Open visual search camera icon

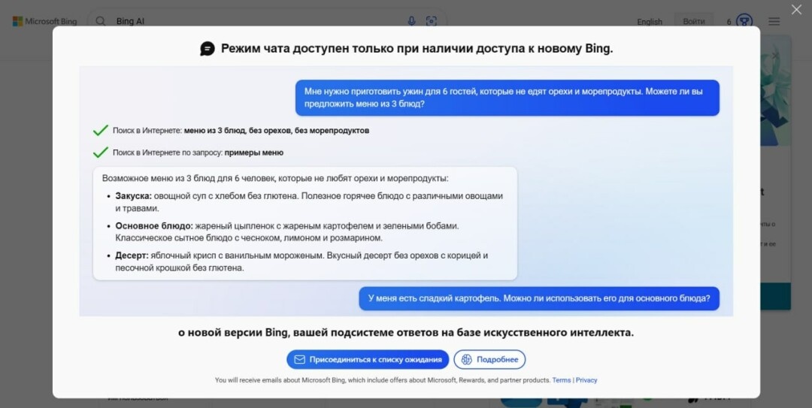[x=432, y=21]
